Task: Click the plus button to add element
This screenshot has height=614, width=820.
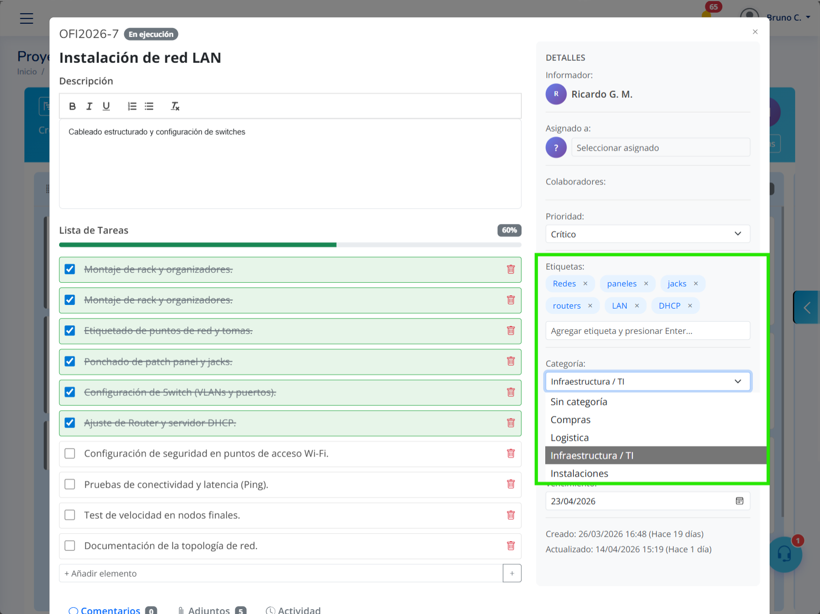Action: [x=511, y=573]
